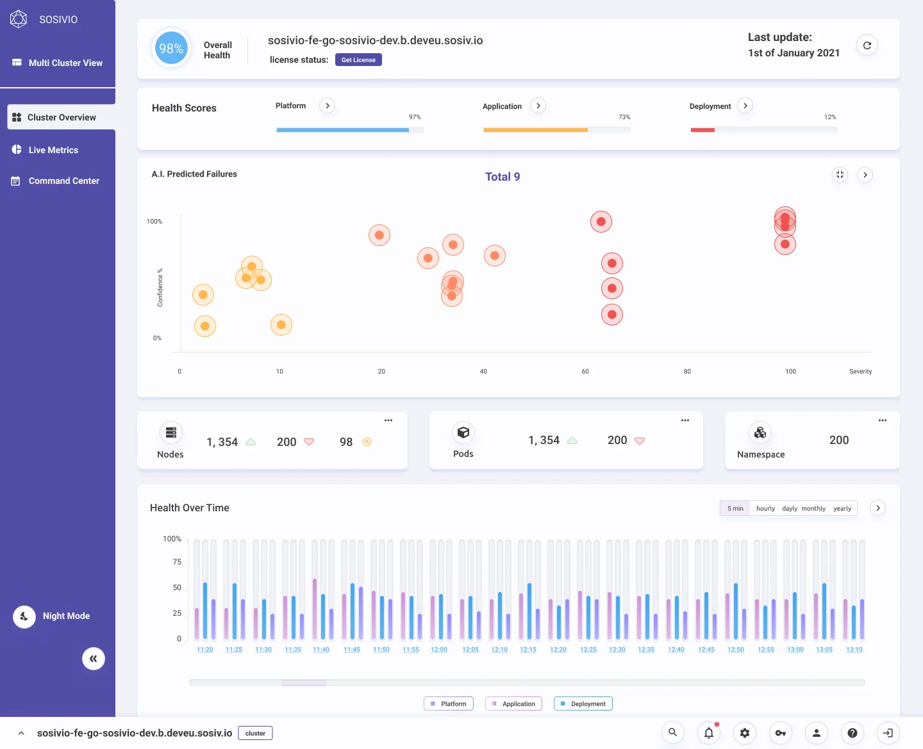Open the Pods card options menu

pyautogui.click(x=685, y=420)
